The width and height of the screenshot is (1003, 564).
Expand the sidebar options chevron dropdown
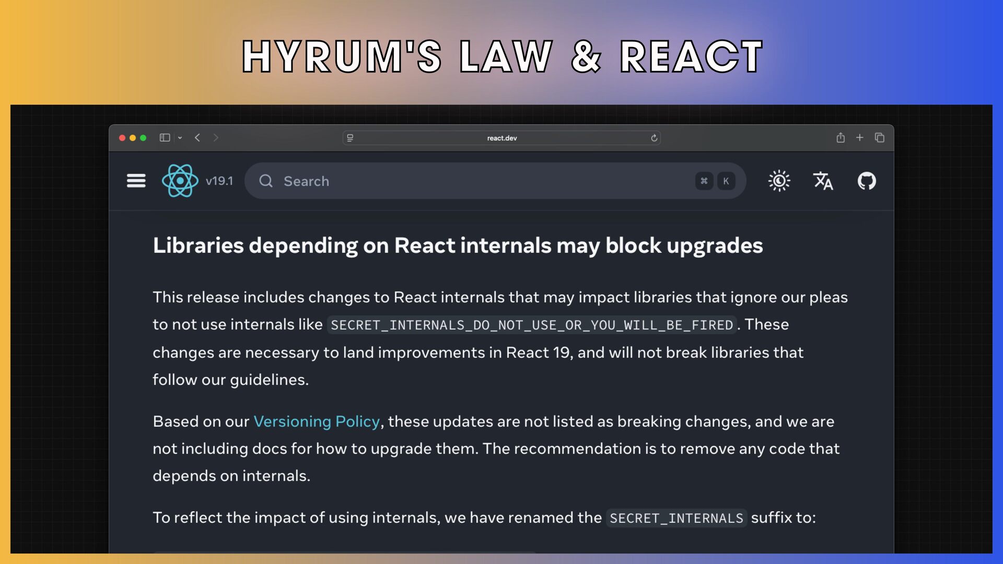pos(180,138)
